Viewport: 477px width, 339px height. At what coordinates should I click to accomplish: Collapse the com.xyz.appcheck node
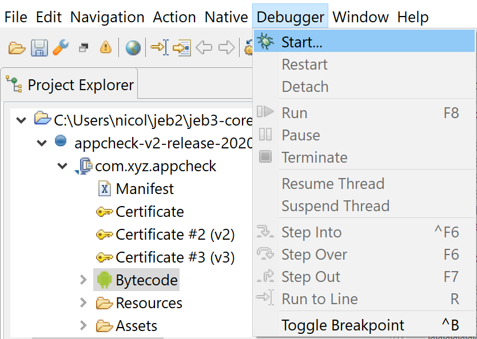click(x=62, y=166)
